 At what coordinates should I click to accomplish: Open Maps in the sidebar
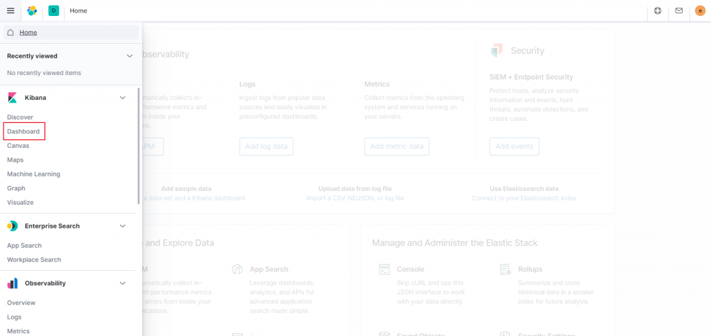pos(15,160)
